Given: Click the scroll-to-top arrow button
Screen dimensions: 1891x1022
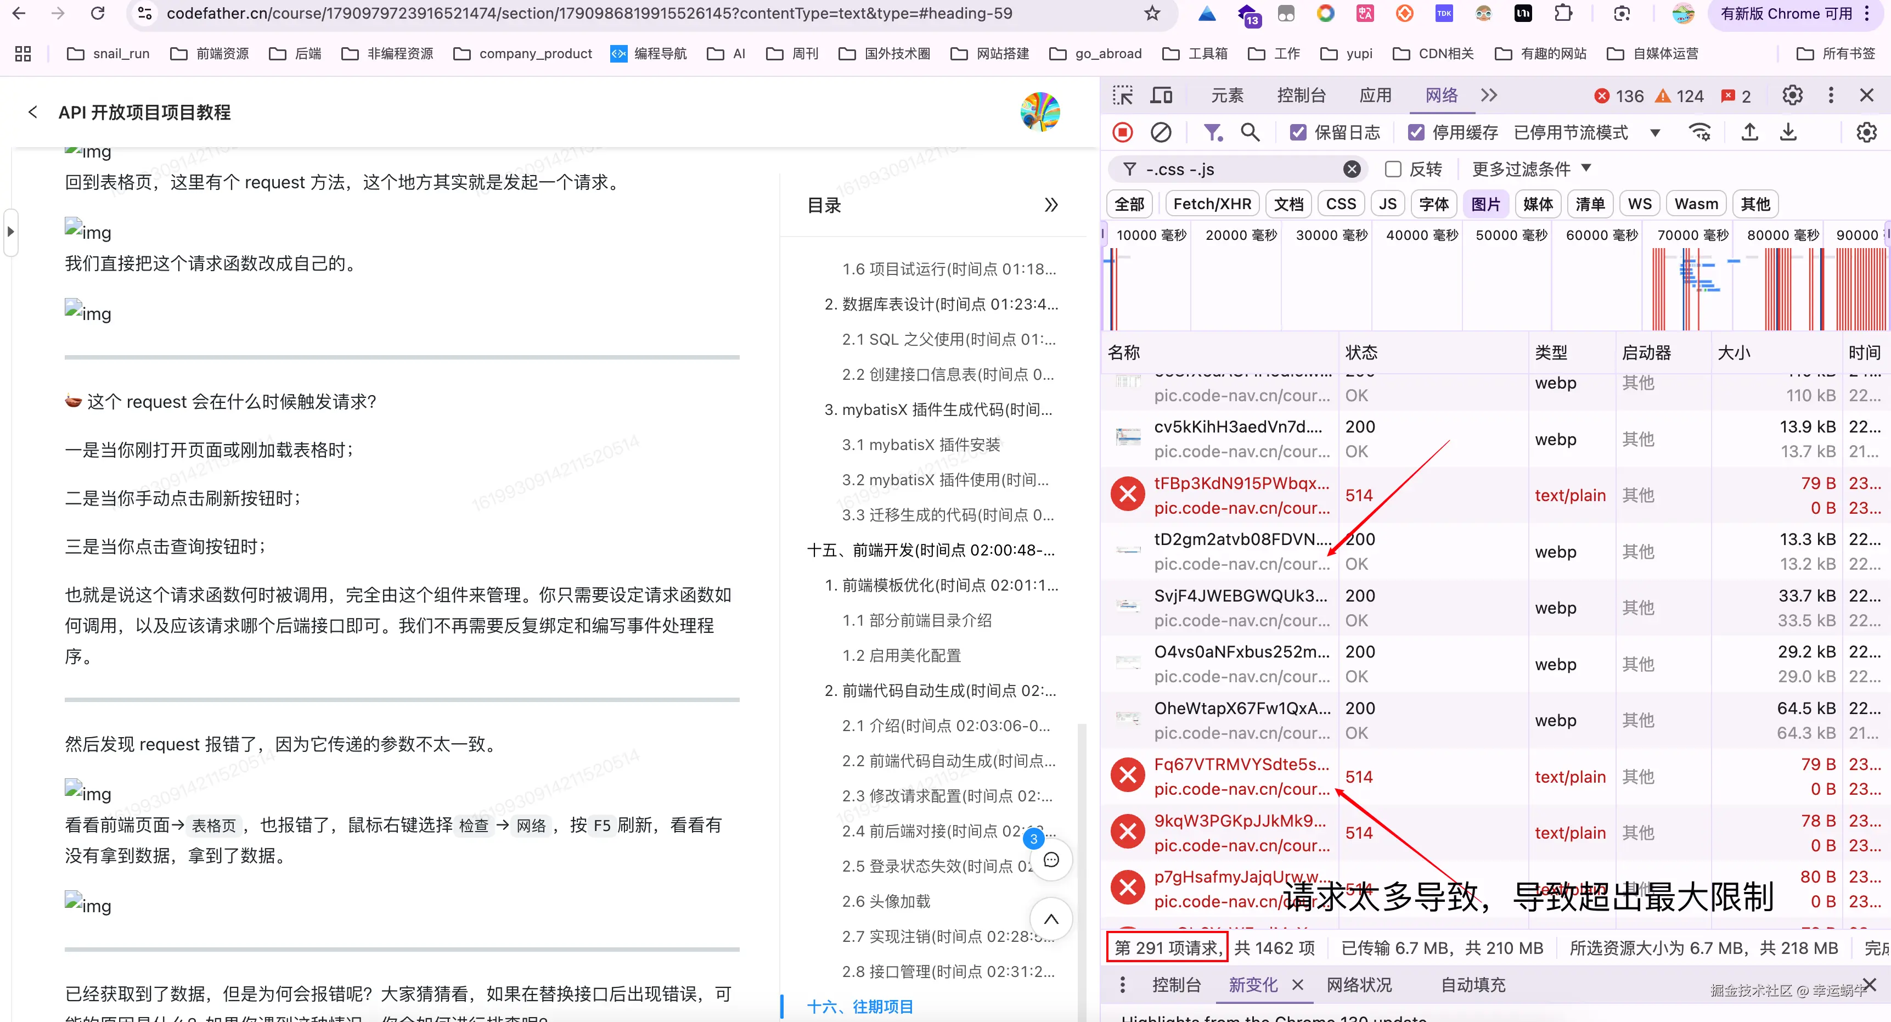Looking at the screenshot, I should [x=1050, y=918].
